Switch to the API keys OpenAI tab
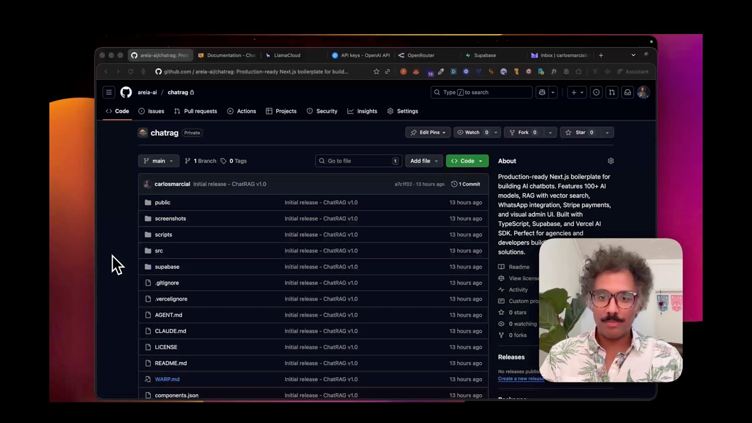 (x=361, y=55)
